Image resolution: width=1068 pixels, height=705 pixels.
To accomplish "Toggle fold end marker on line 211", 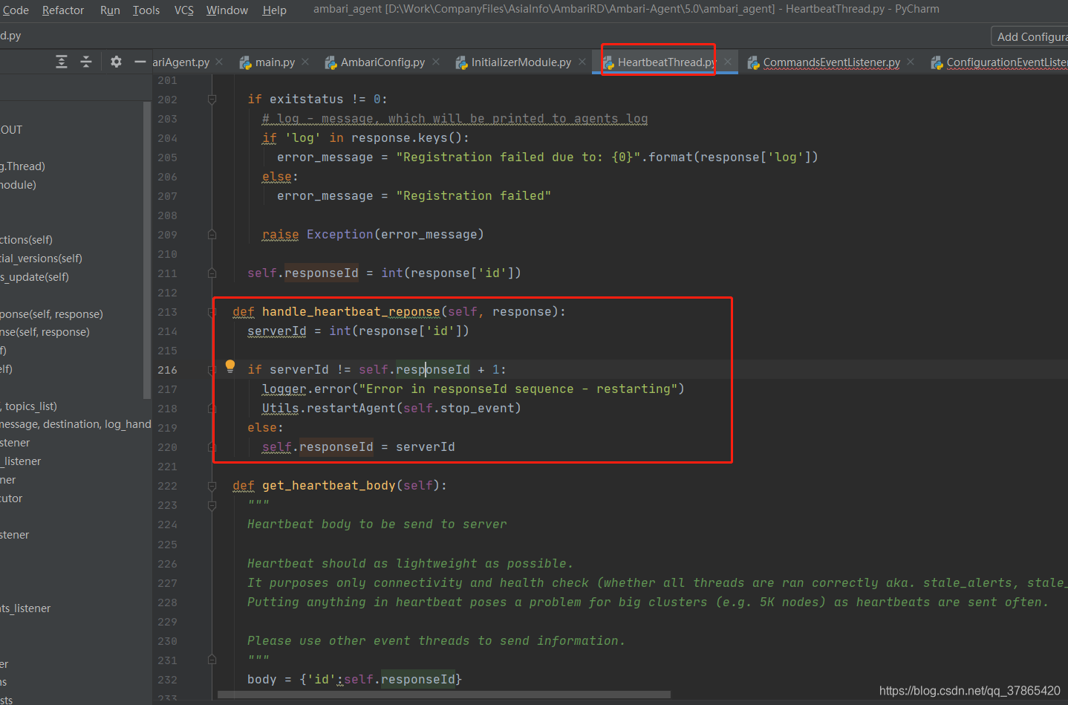I will coord(212,273).
